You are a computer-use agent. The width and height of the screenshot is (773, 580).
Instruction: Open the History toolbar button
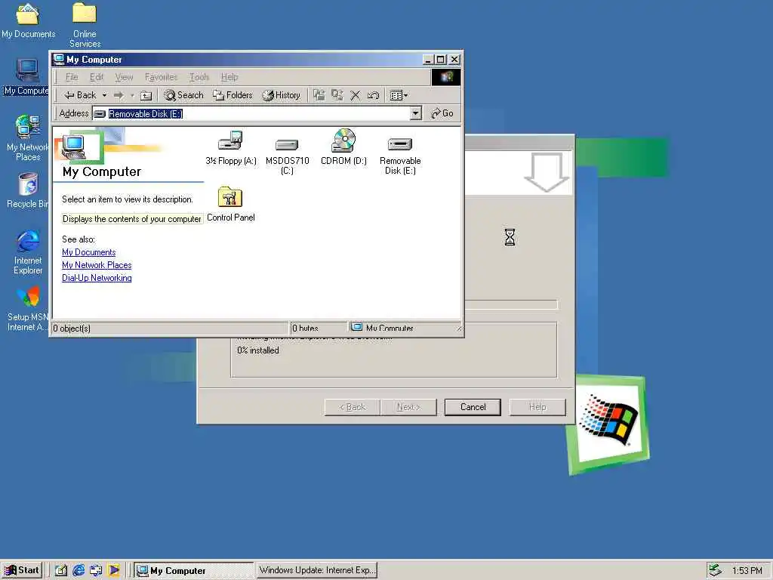(x=281, y=95)
